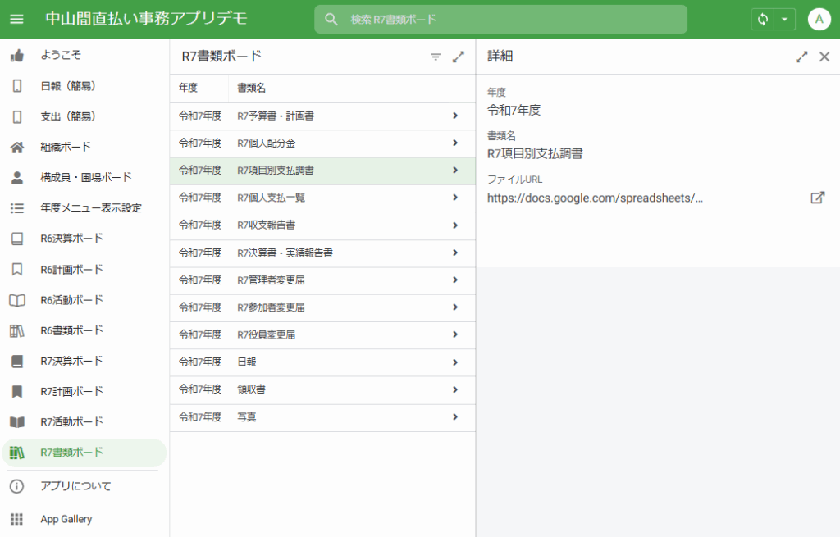Open sync options dropdown arrow
This screenshot has width=840, height=537.
pos(784,20)
